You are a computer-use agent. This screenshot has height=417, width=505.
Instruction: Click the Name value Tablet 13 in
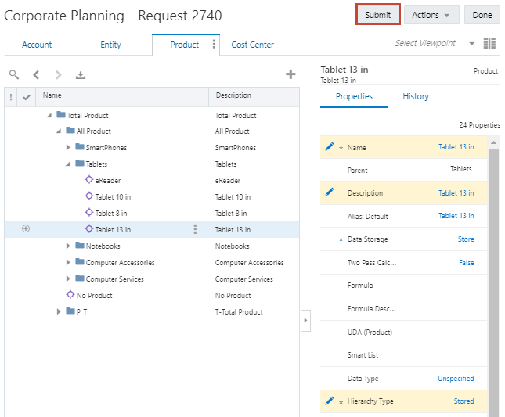click(456, 147)
